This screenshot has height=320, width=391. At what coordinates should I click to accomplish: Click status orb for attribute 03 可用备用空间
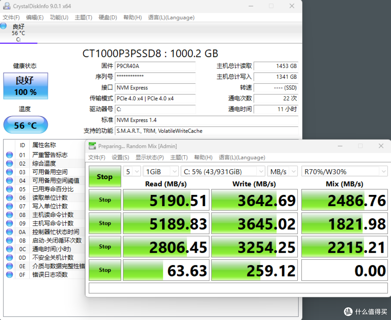(x=9, y=172)
